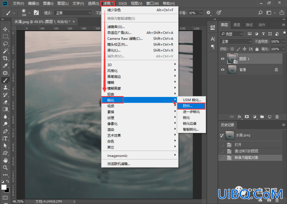Toggle history checkbox beside 打开

coord(222,145)
